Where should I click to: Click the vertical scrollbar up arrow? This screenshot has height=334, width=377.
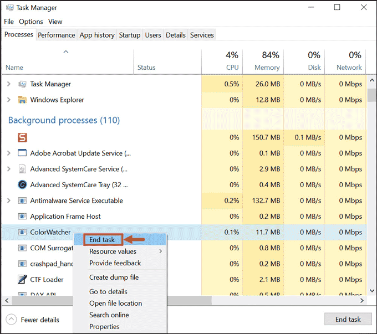click(x=372, y=80)
